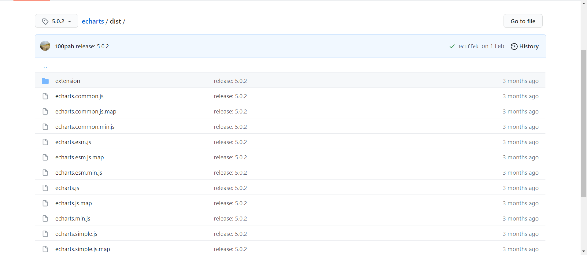Open the commit message for echarts.js
This screenshot has height=256, width=587.
point(230,188)
